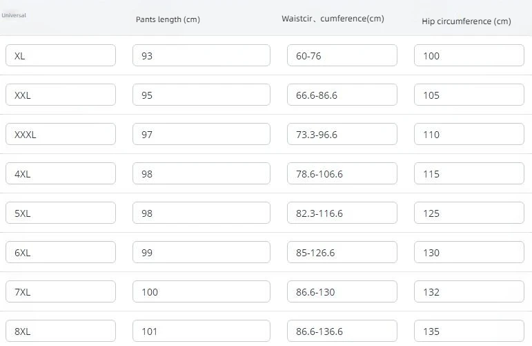This screenshot has width=532, height=346.
Task: Edit the pants length value 95
Action: (201, 95)
